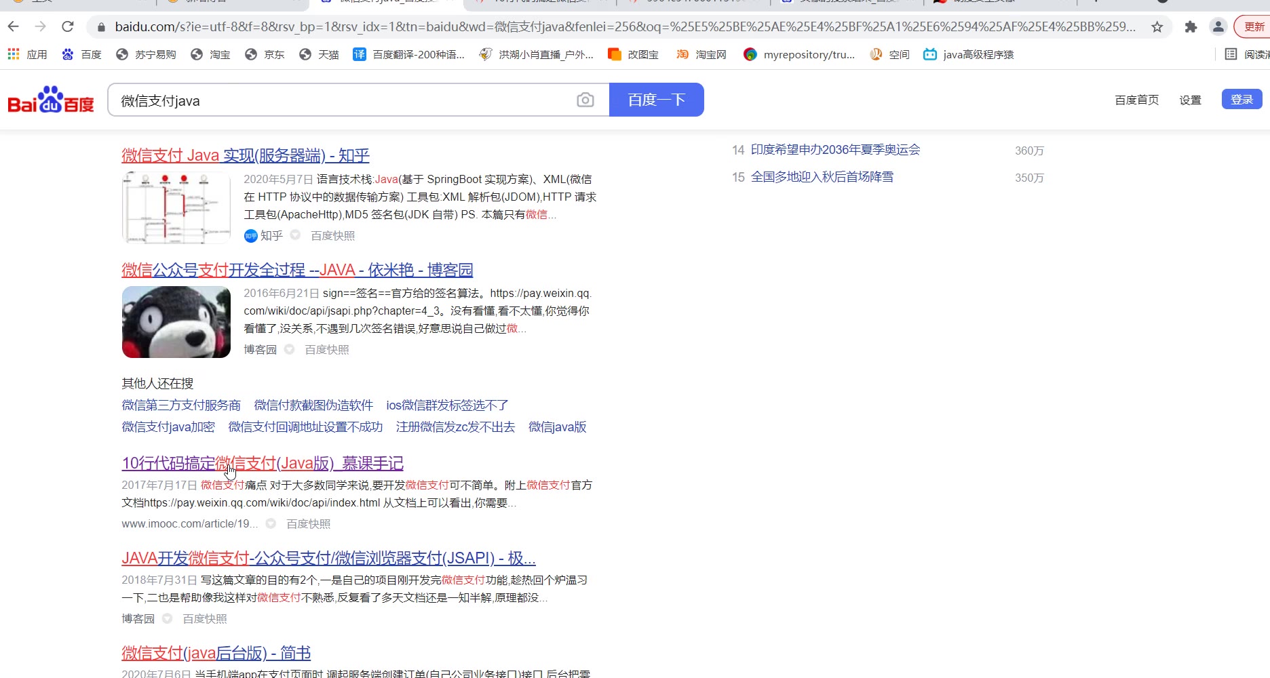This screenshot has width=1270, height=678.
Task: Search related 微信付款截图伪造软件
Action: pos(313,405)
